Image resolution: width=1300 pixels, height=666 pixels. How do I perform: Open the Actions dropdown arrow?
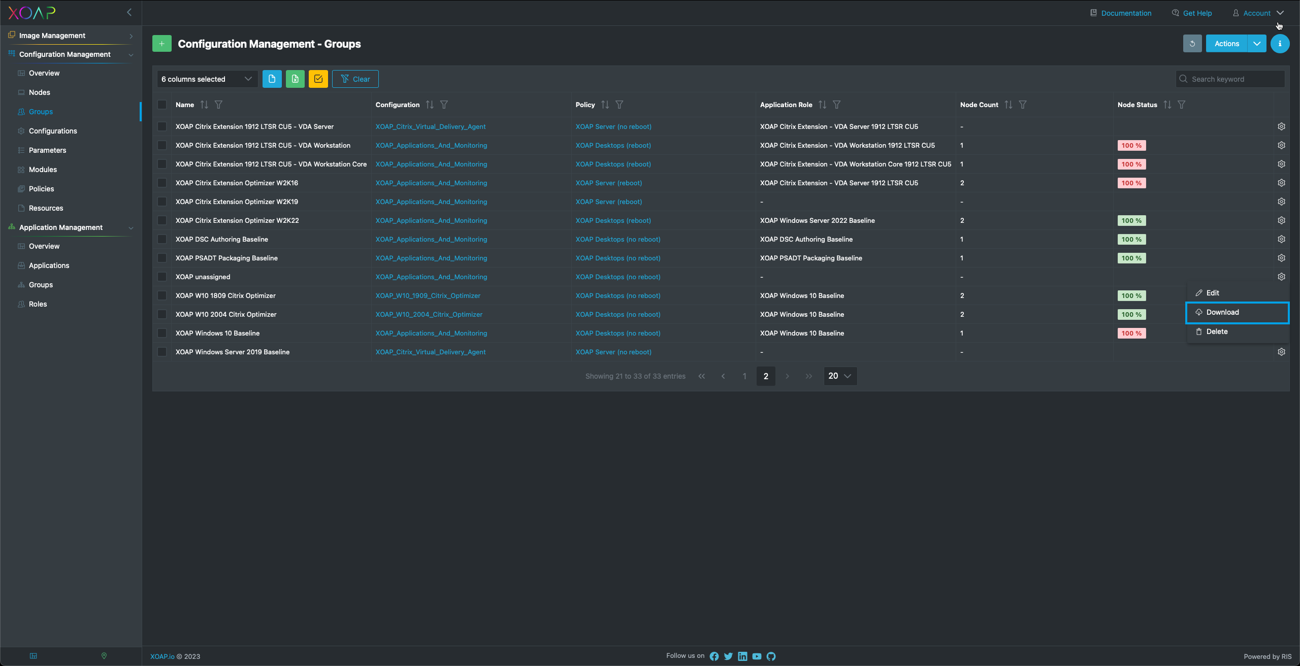(x=1257, y=44)
